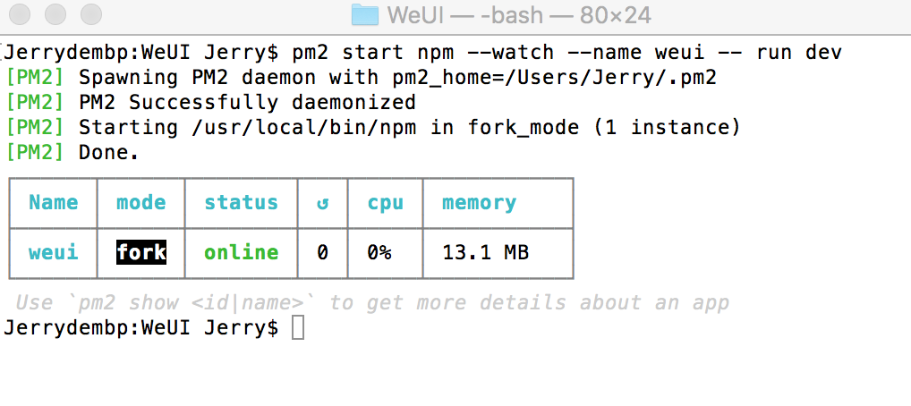This screenshot has width=911, height=406.
Task: Minimize the Terminal window
Action: coord(56,15)
